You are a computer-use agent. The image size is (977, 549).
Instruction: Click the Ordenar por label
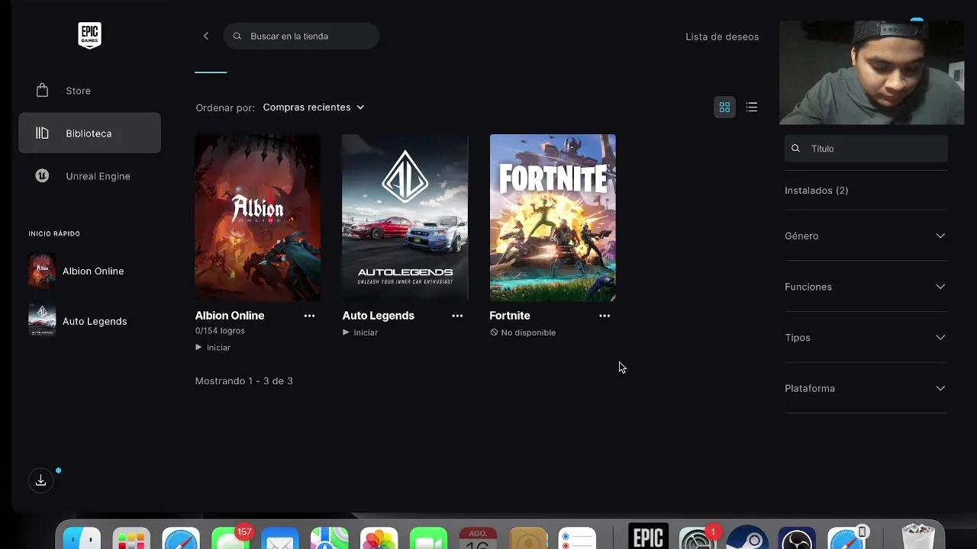(225, 108)
